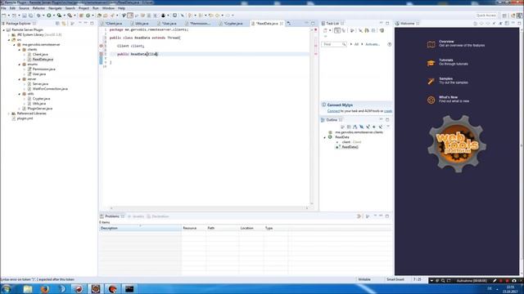Collapse the clients package
The height and width of the screenshot is (294, 524).
click(x=20, y=49)
